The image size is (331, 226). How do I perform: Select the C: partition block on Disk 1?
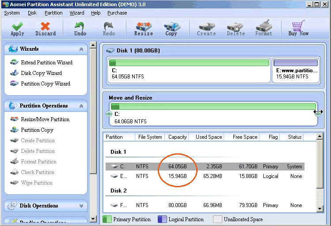(x=189, y=70)
